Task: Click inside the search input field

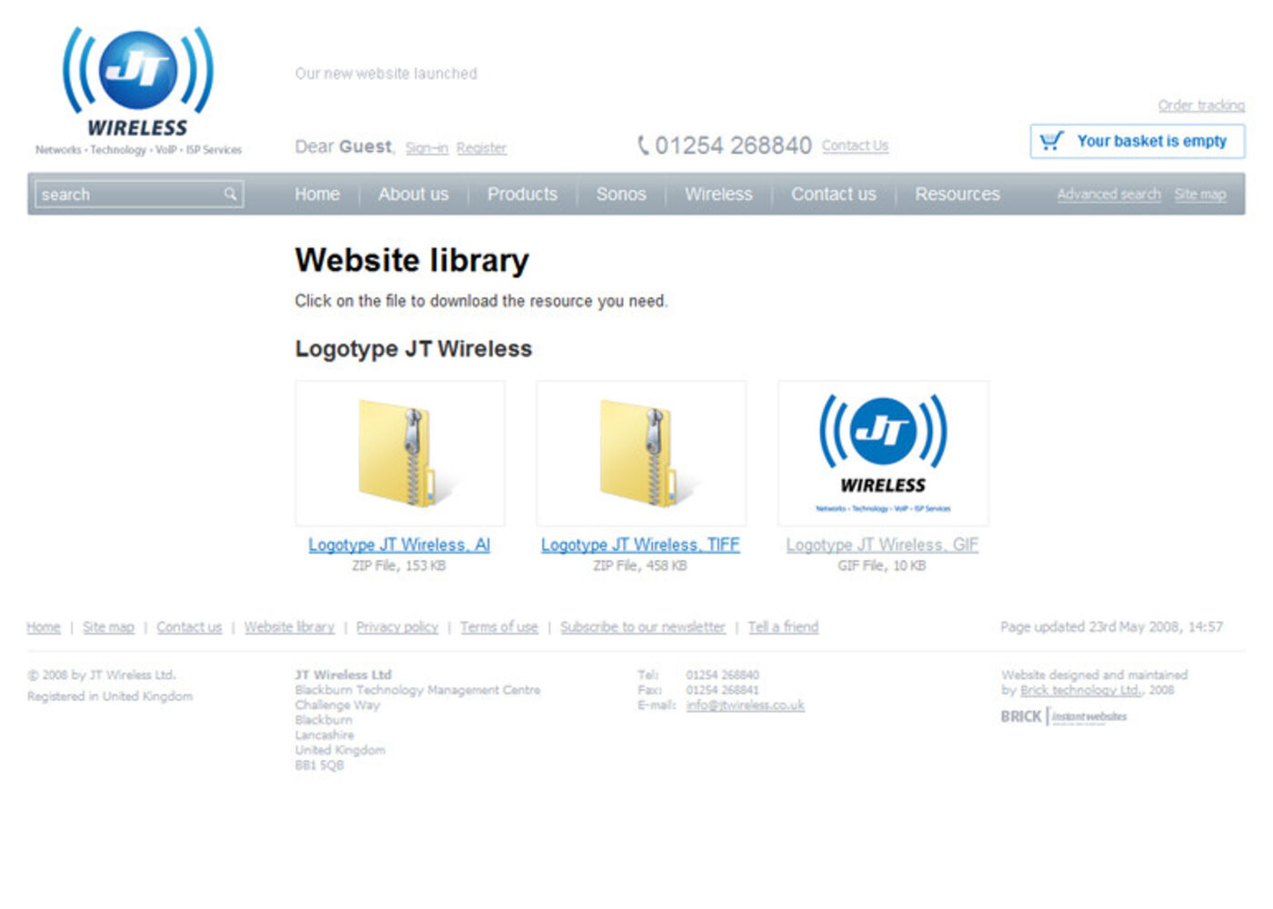Action: [127, 194]
